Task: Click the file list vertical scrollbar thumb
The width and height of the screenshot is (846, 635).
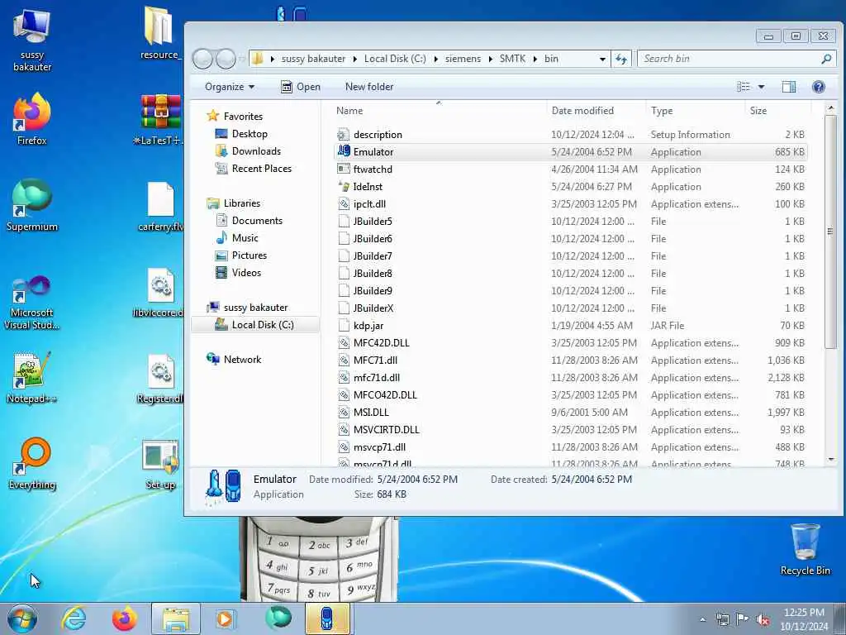Action: click(831, 232)
